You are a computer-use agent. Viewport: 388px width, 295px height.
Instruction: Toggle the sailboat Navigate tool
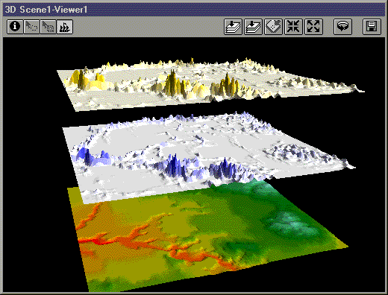[x=65, y=26]
